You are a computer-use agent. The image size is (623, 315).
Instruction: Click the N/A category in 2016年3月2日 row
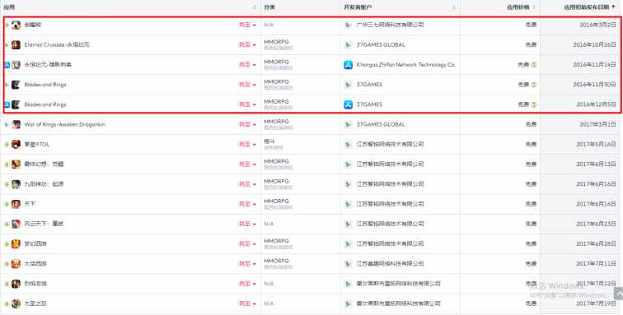(x=269, y=25)
